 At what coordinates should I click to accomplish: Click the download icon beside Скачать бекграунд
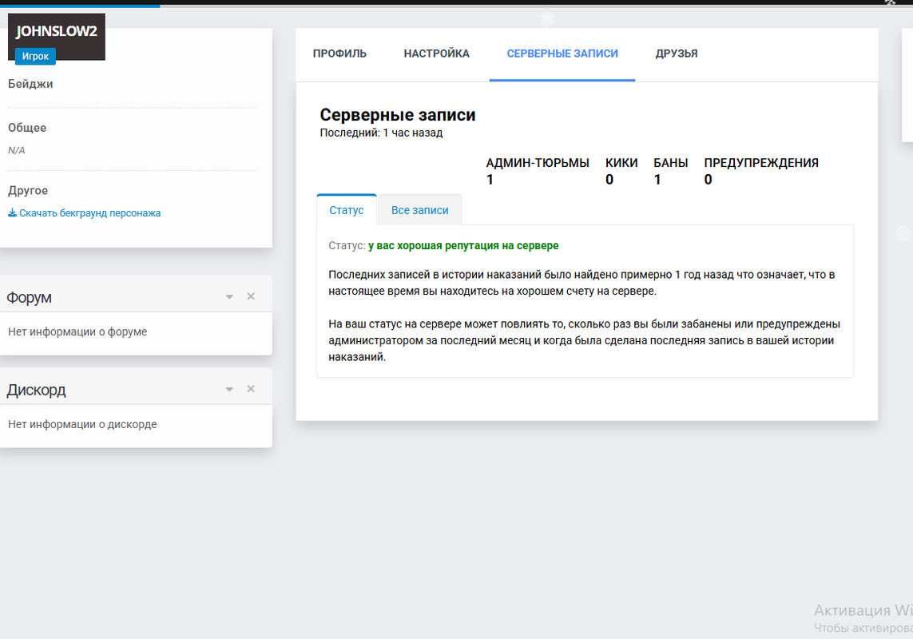tap(12, 213)
